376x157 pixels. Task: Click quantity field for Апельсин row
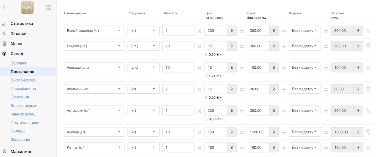[178, 89]
